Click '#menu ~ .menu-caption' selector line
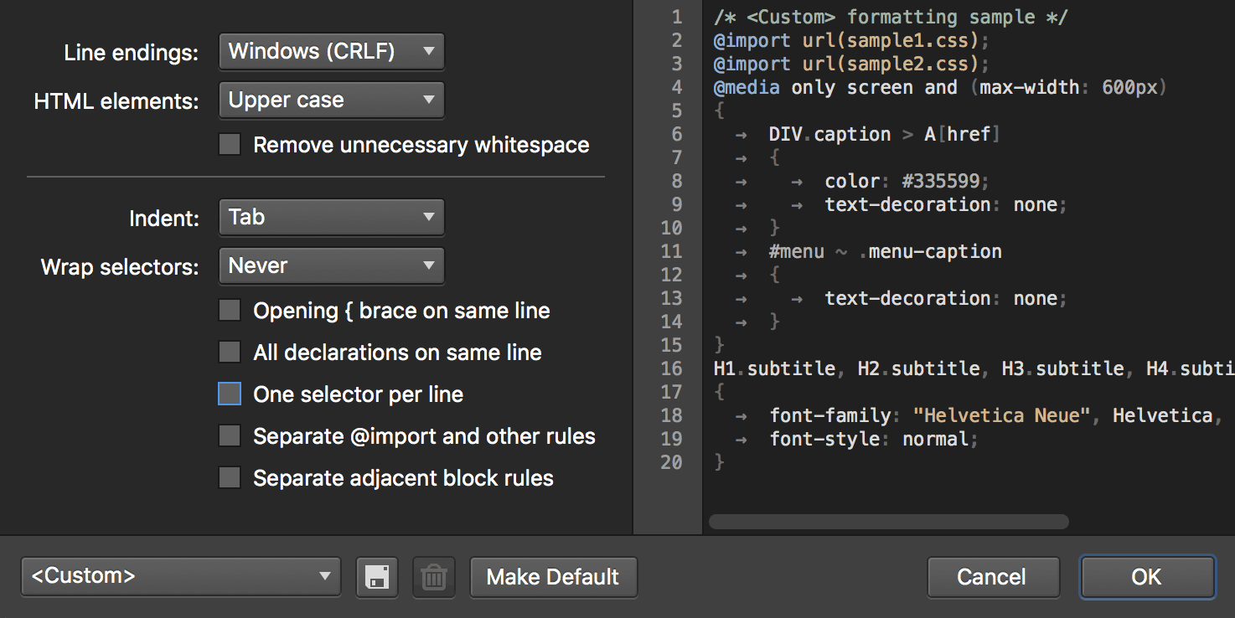The image size is (1235, 618). coord(885,251)
